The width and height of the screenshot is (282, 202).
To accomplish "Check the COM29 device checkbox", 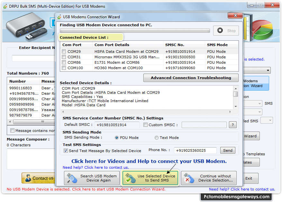I will (x=64, y=52).
